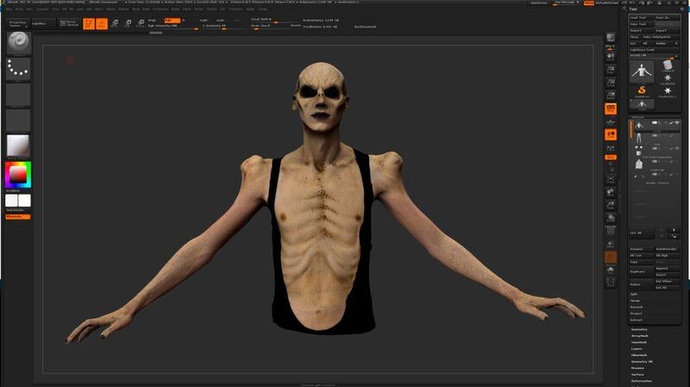Click the right shelf Scale view icon
The image size is (690, 387).
(611, 205)
